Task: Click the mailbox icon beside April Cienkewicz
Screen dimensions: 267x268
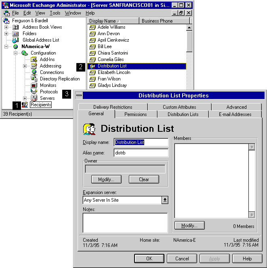Action: tap(93, 40)
